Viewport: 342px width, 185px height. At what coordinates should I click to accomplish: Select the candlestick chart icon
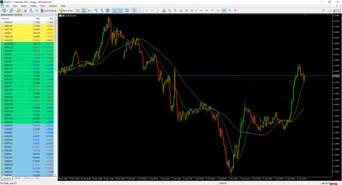[x=84, y=10]
